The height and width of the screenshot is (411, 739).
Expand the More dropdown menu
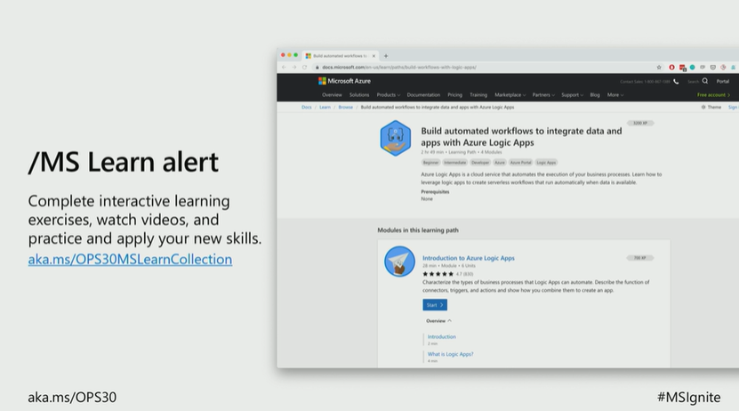pos(615,94)
